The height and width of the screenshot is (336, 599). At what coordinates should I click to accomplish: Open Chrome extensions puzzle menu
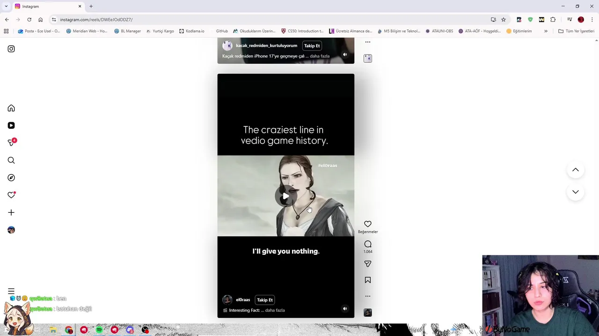[553, 20]
